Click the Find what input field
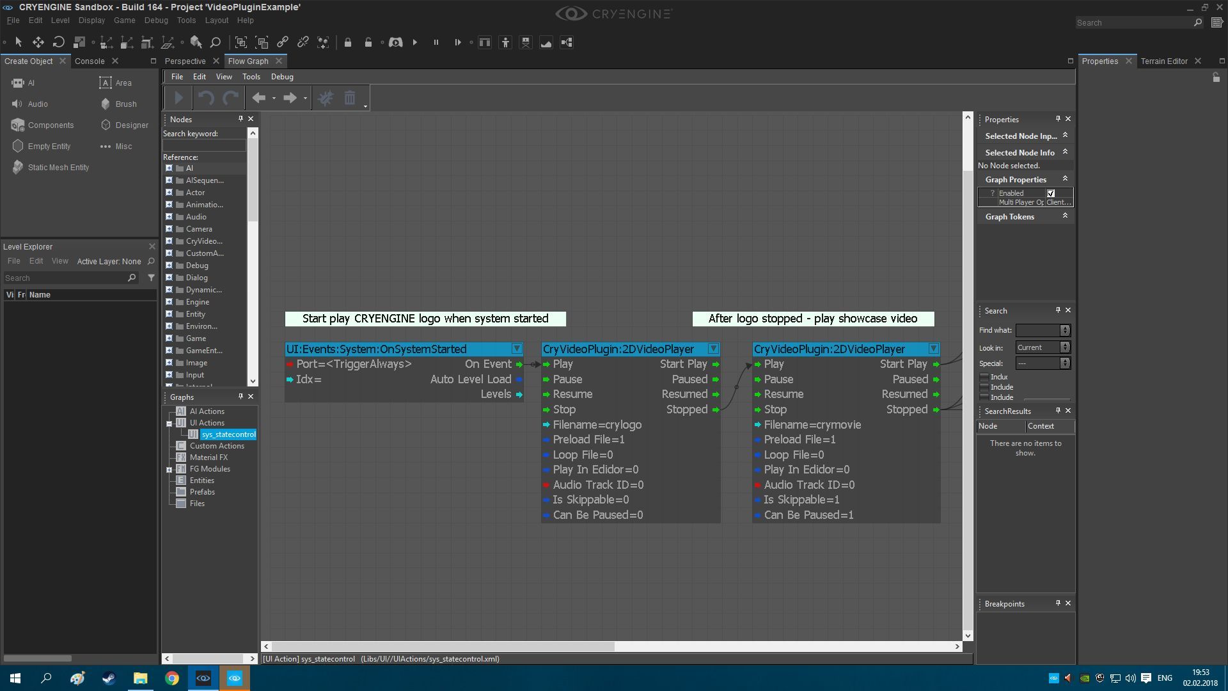The width and height of the screenshot is (1228, 691). pyautogui.click(x=1038, y=331)
